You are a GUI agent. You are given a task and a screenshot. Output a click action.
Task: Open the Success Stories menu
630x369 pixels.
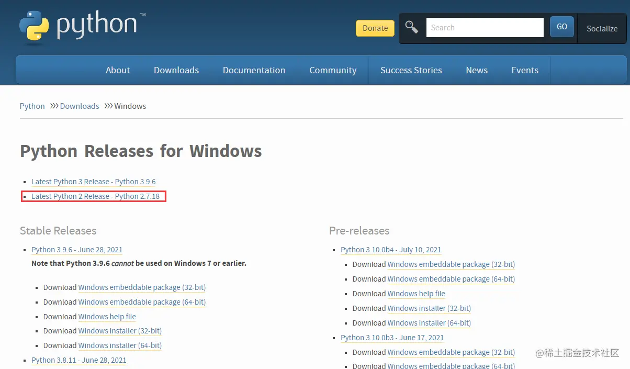point(411,70)
